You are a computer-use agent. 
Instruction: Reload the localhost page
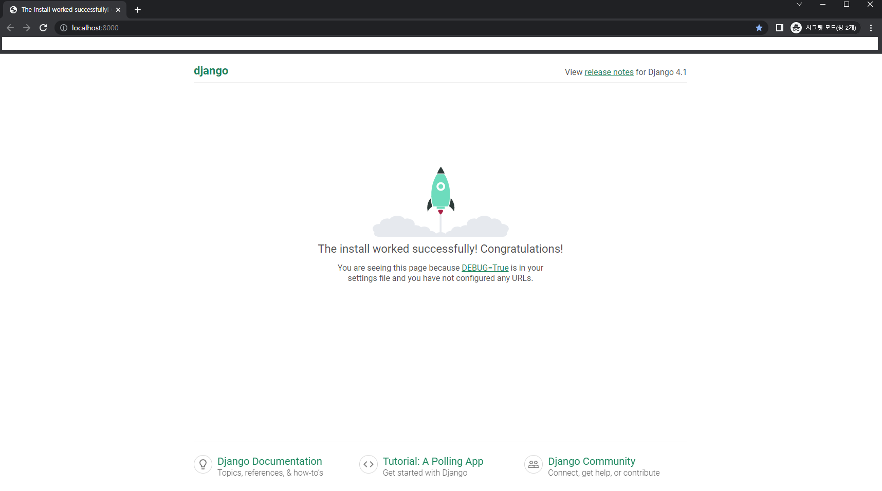pyautogui.click(x=43, y=28)
